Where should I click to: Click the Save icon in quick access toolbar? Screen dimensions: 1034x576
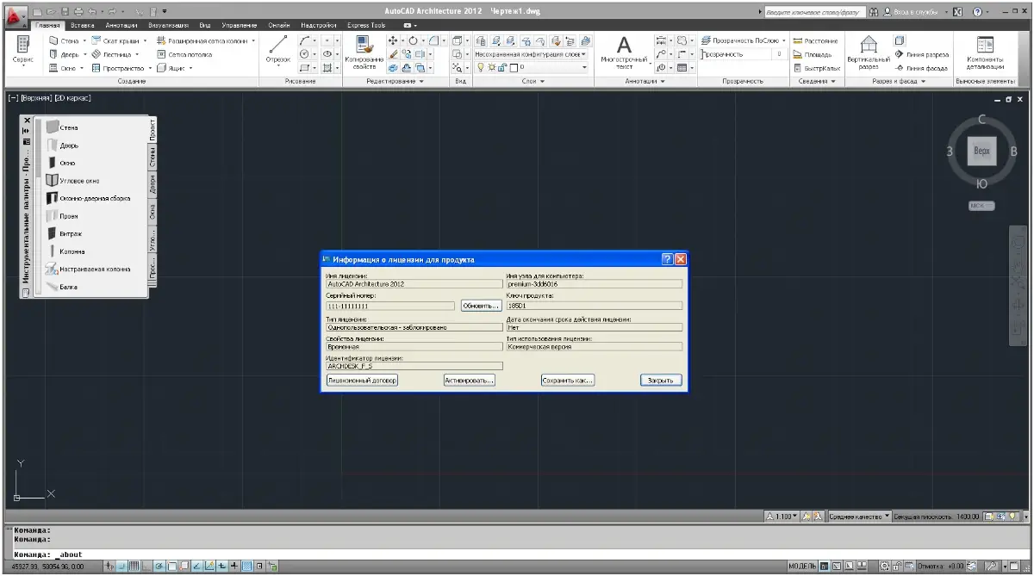click(66, 11)
